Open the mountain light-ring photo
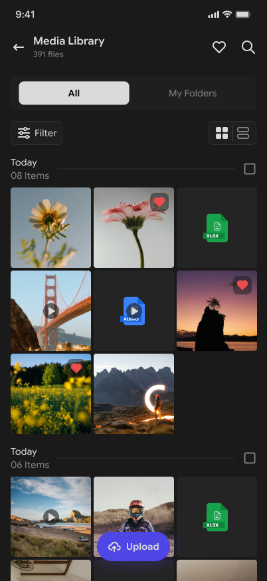Viewport: 267px width, 581px height. point(133,394)
